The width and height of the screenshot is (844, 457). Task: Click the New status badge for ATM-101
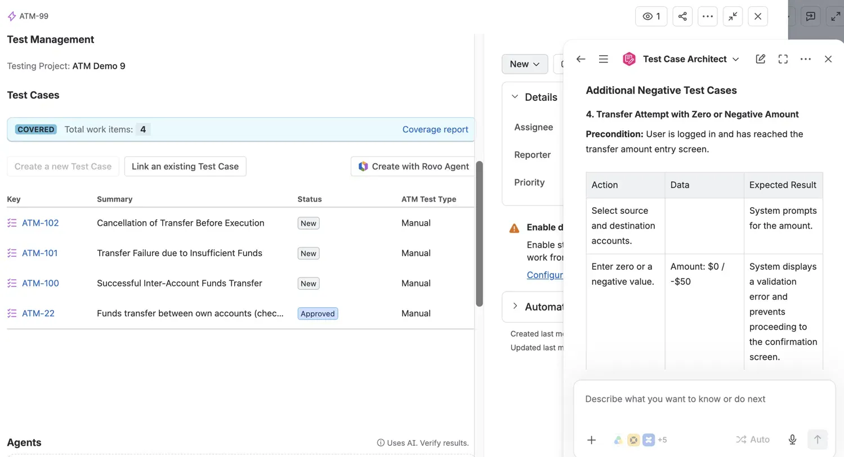pyautogui.click(x=309, y=253)
